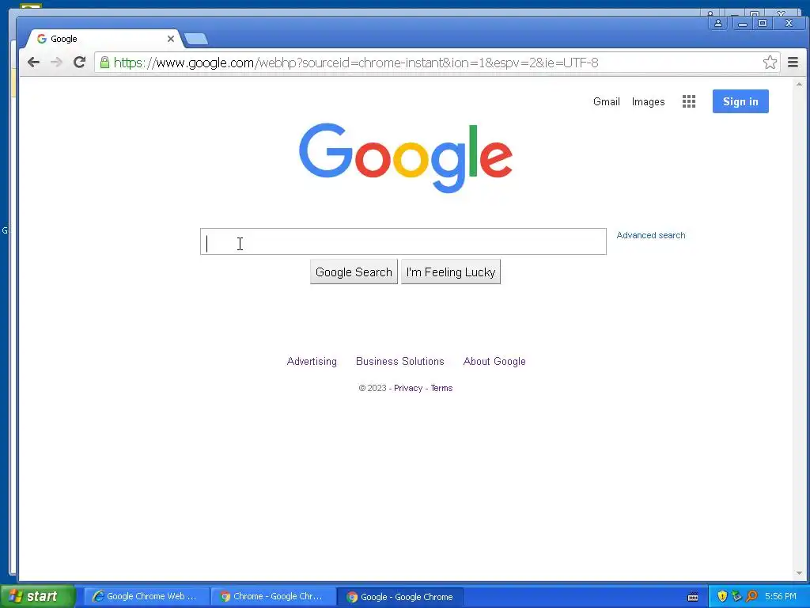Click the magnifier tray icon

752,596
